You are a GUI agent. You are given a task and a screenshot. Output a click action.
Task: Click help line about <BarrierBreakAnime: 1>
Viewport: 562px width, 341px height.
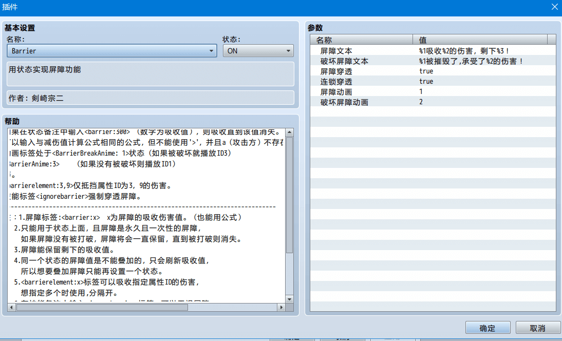120,154
